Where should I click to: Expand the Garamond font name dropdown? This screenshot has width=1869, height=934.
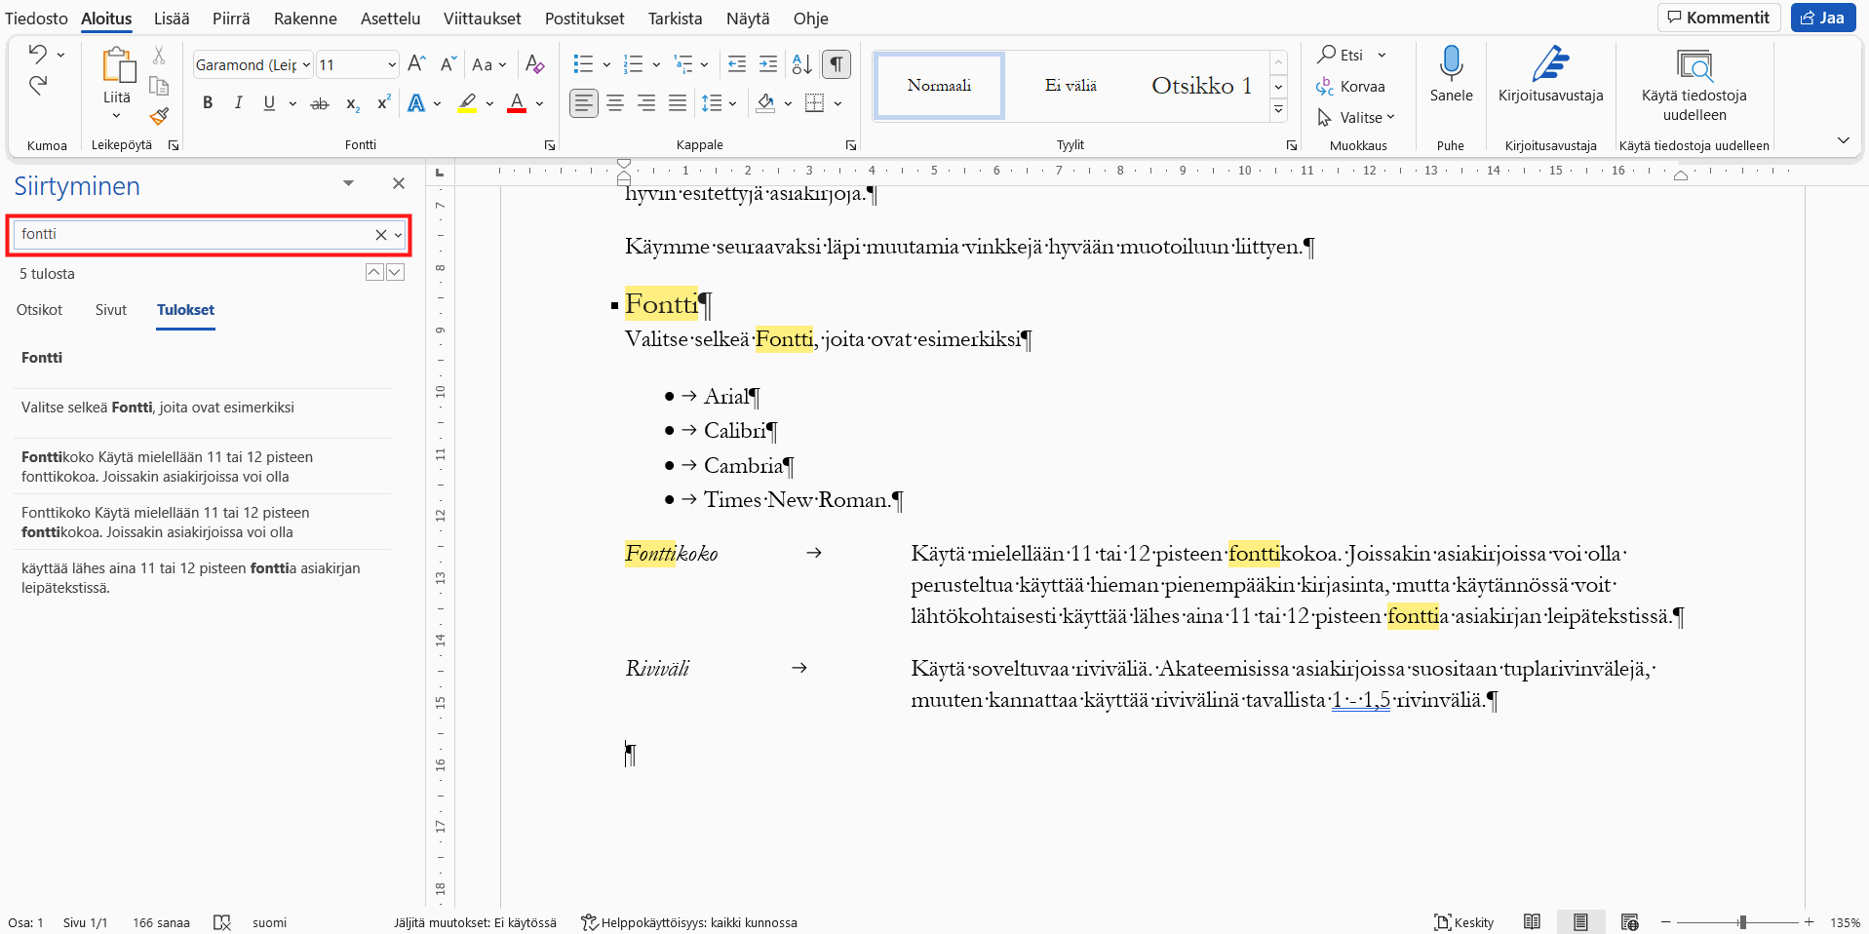[x=306, y=64]
